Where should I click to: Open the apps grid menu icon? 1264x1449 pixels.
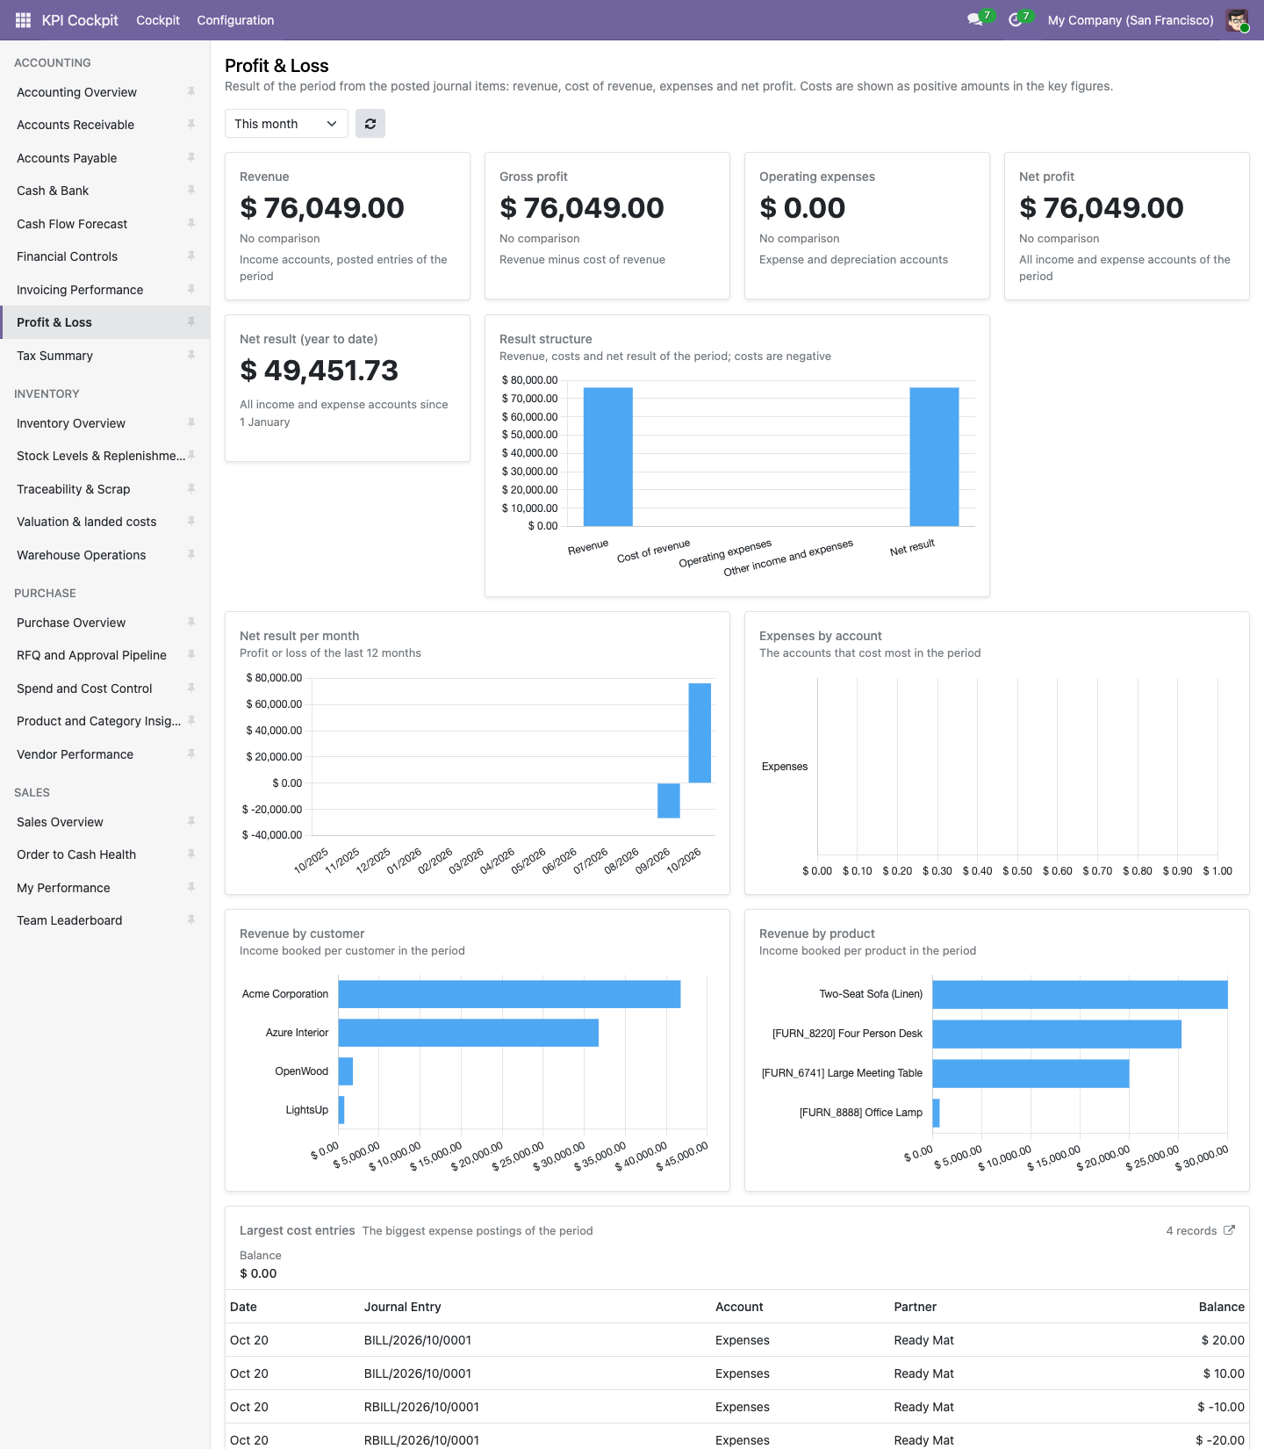23,20
